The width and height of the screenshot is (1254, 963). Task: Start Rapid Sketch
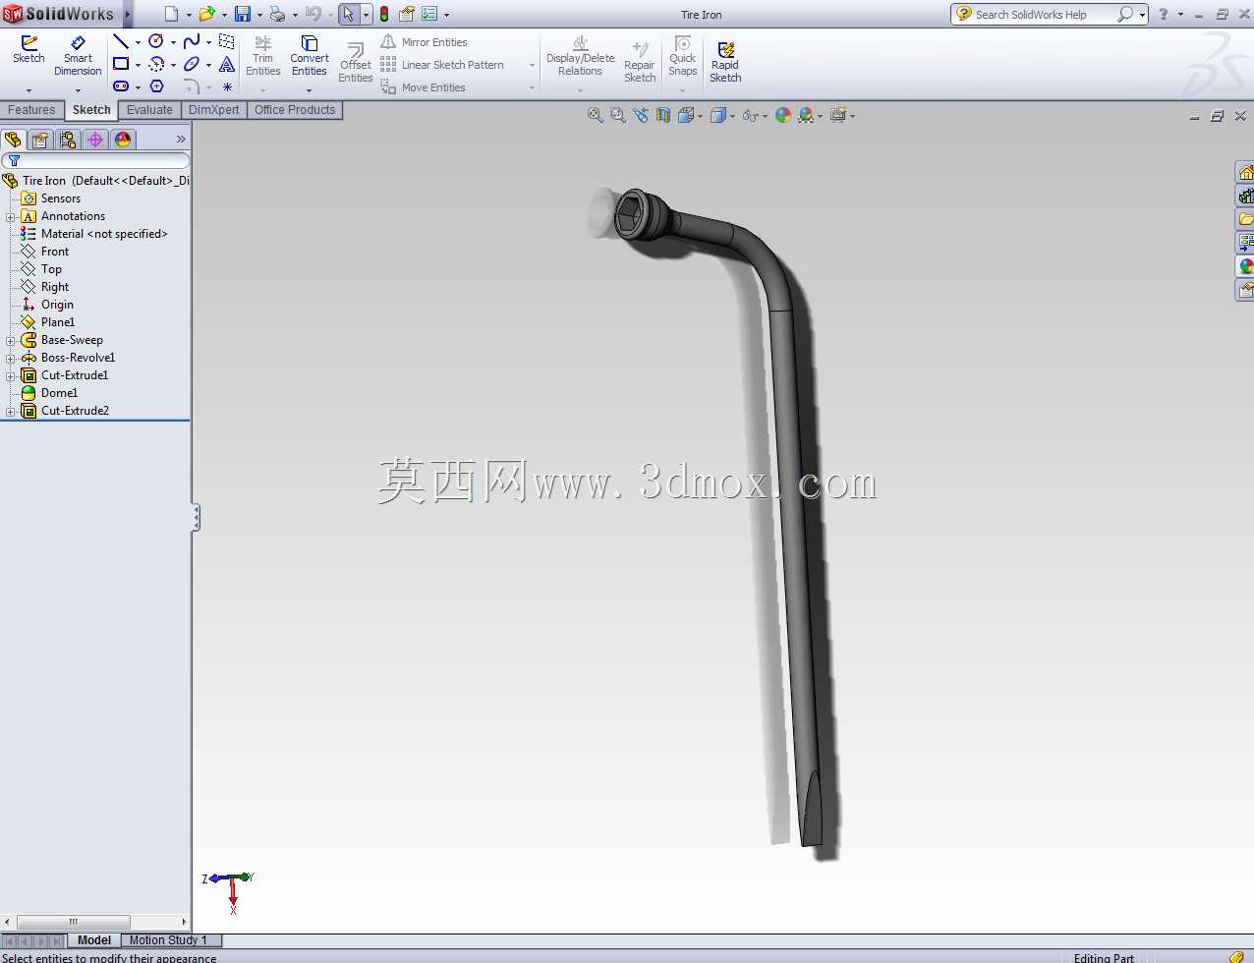point(725,62)
